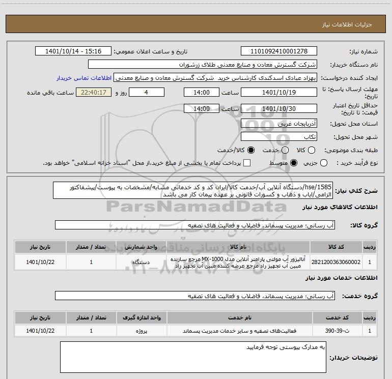Viewport: 392px width, 379px height.
Task: Click the service row date 1401/10/22
Action: [40, 331]
